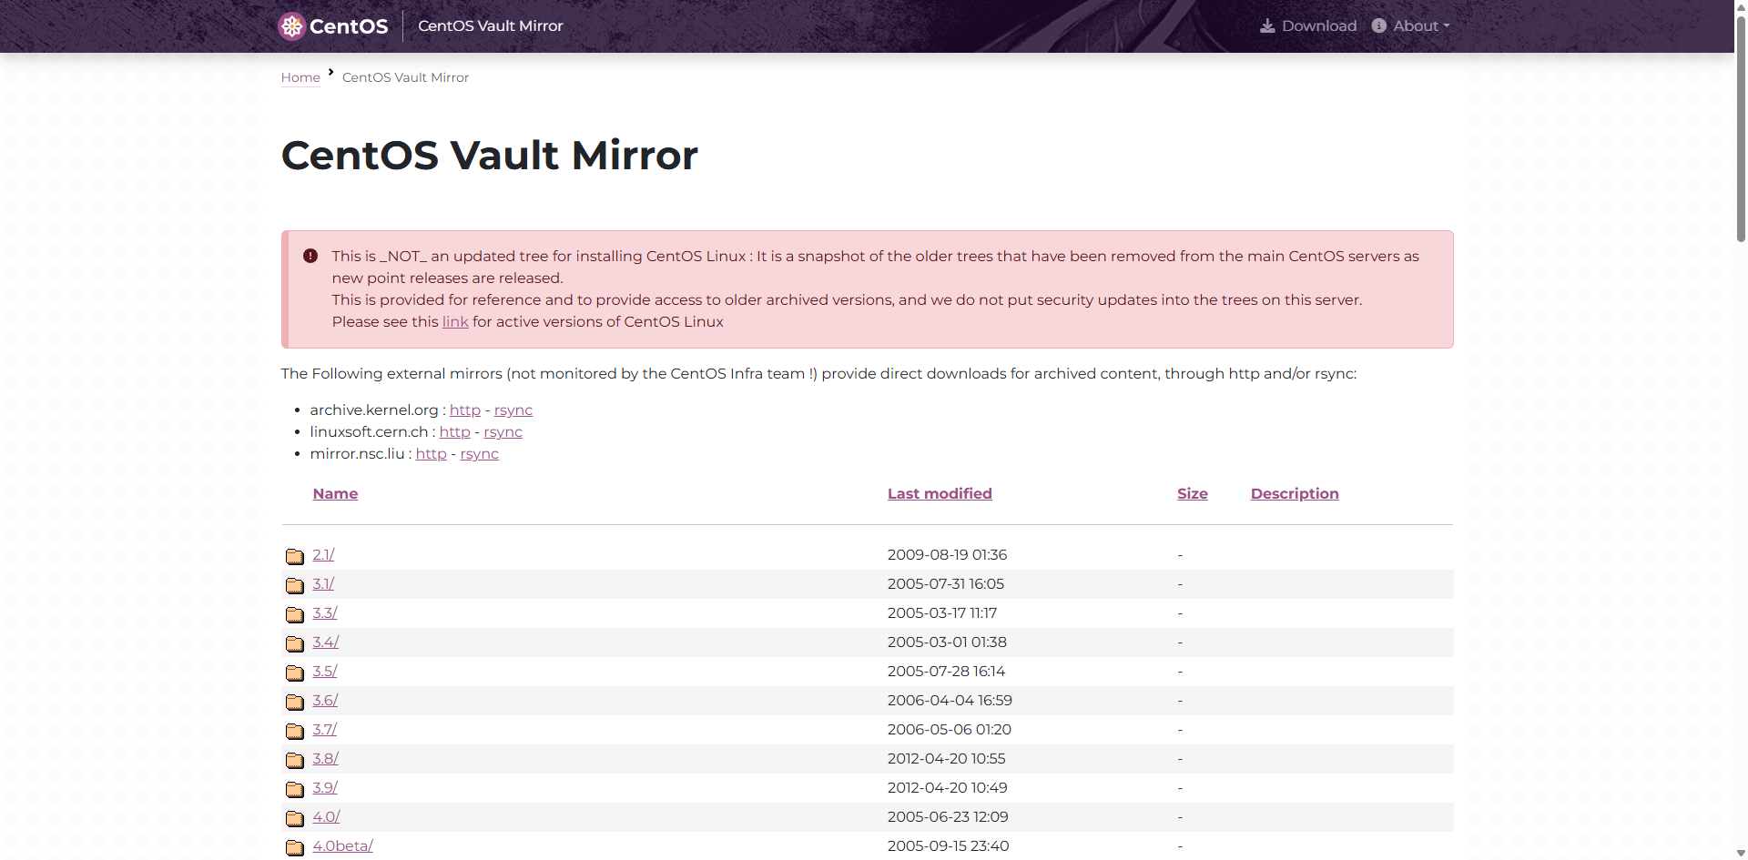Click the folder icon for 3.3/
The width and height of the screenshot is (1748, 860).
(295, 614)
